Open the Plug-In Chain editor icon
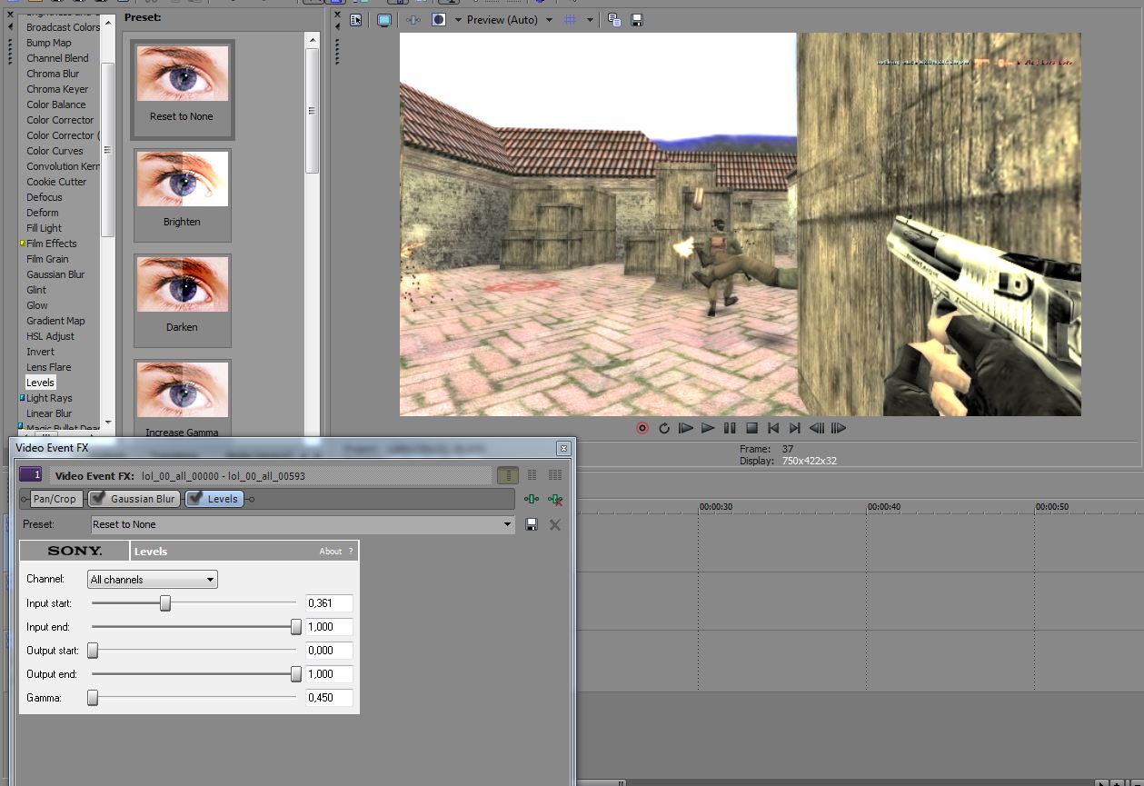This screenshot has width=1144, height=786. click(x=532, y=499)
